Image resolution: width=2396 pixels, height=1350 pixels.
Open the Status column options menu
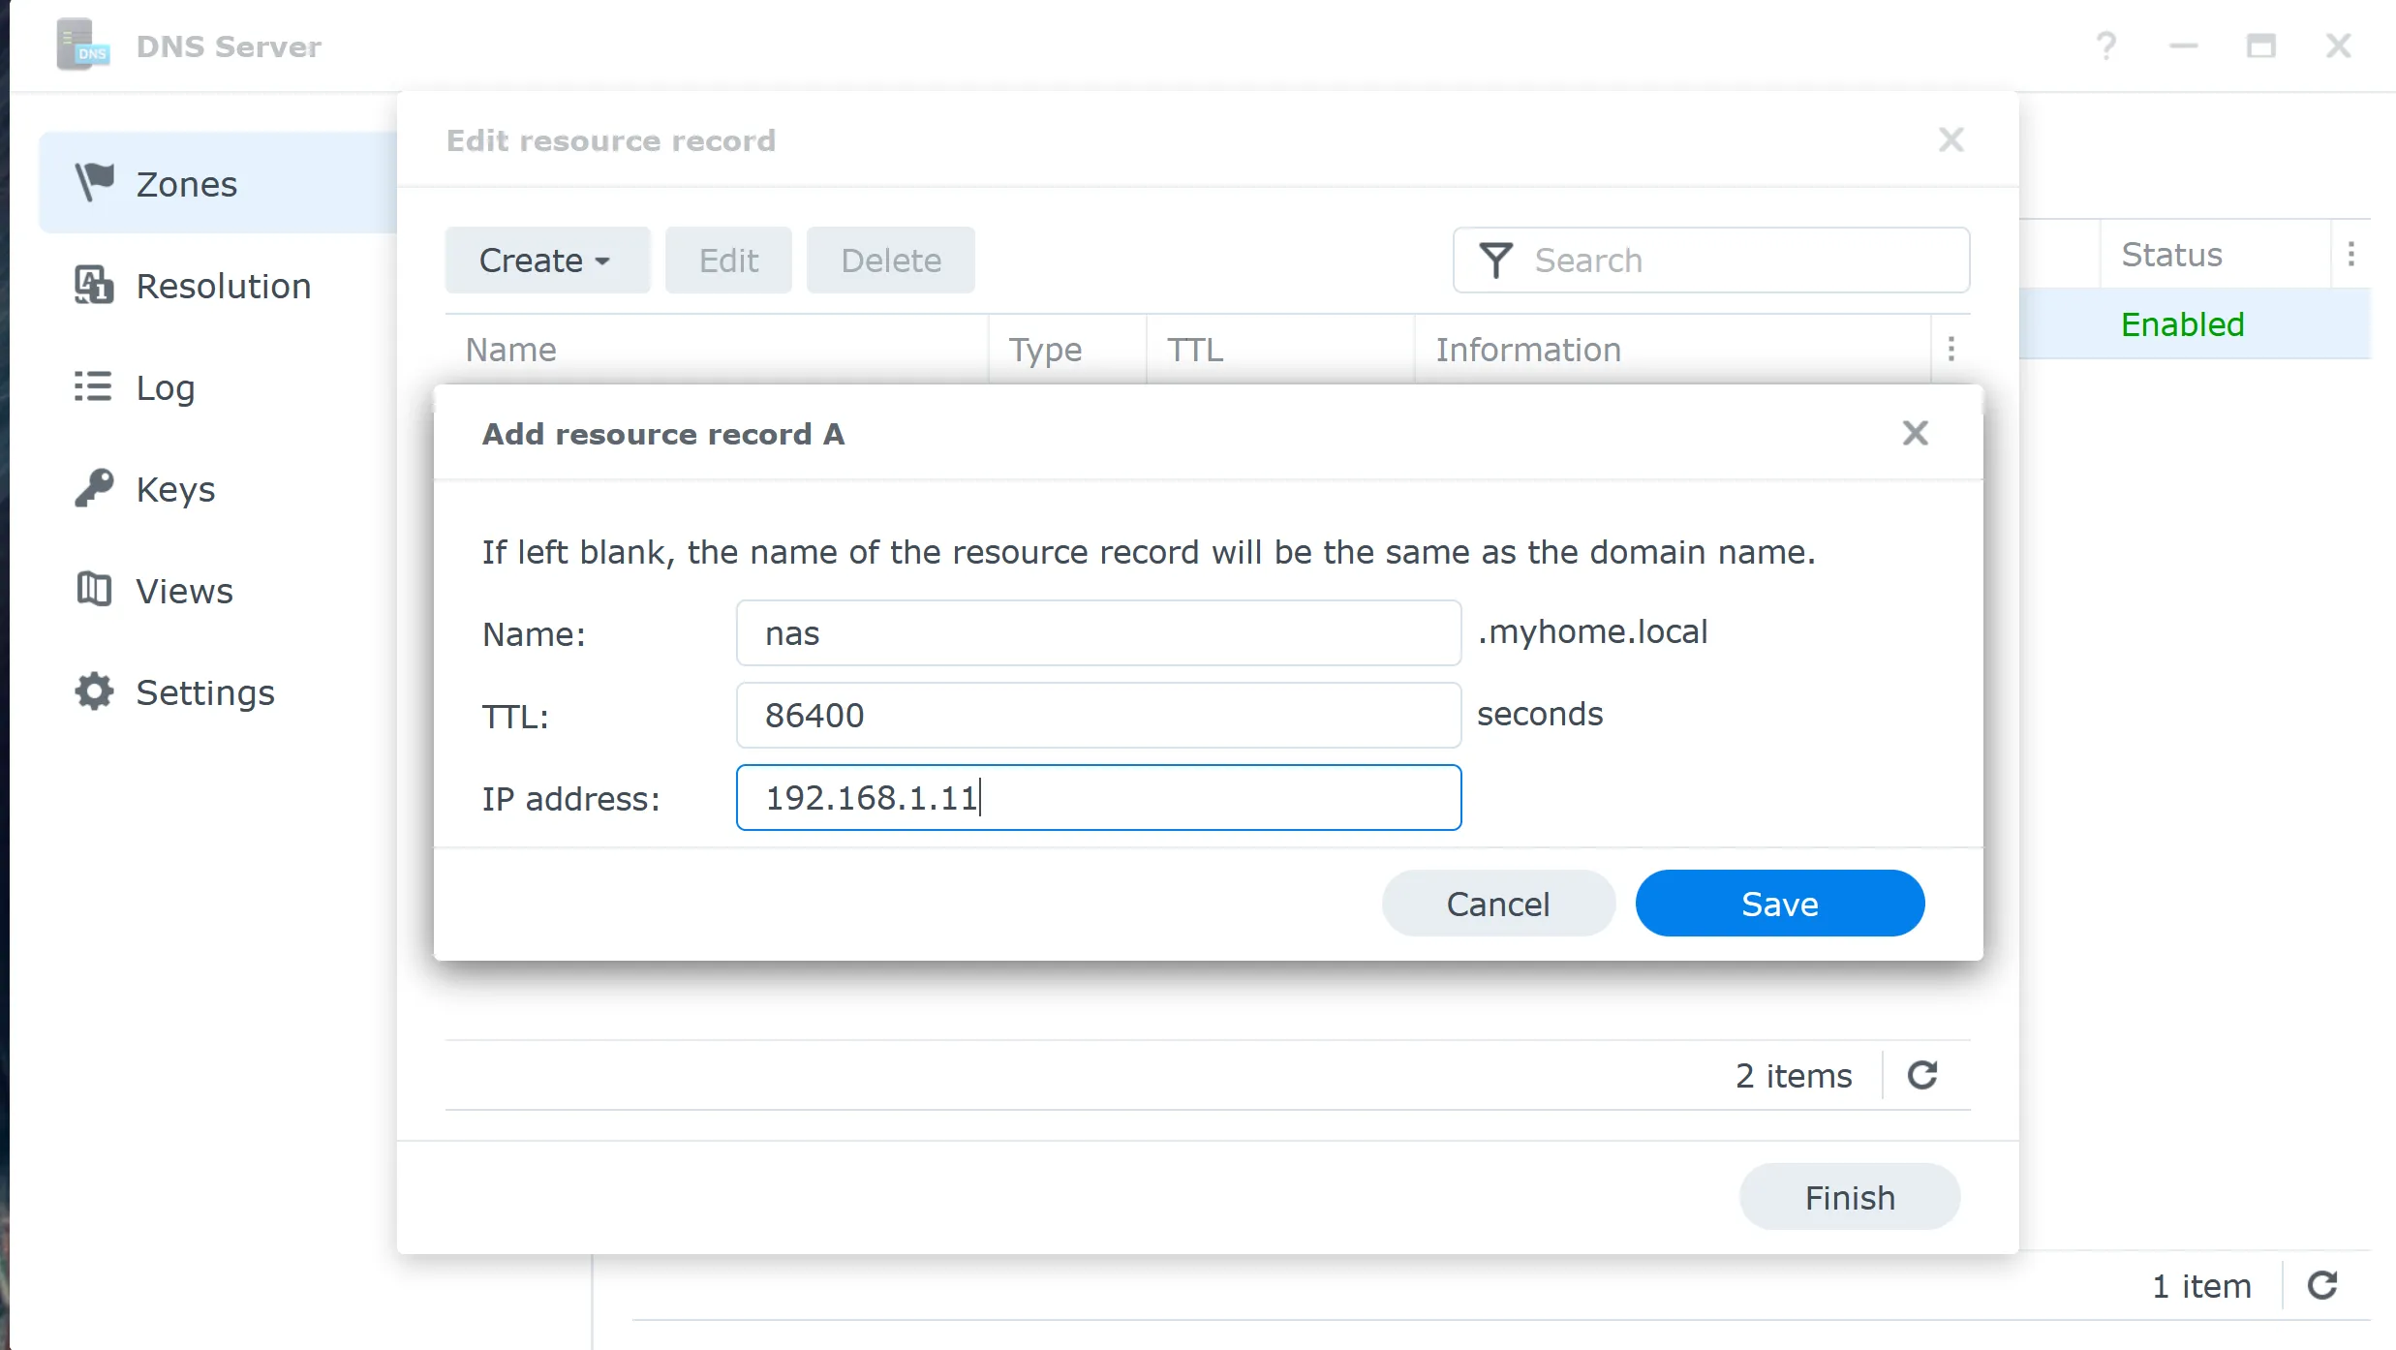pyautogui.click(x=2351, y=254)
